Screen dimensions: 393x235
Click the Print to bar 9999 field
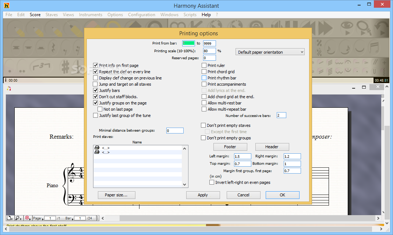tap(209, 43)
